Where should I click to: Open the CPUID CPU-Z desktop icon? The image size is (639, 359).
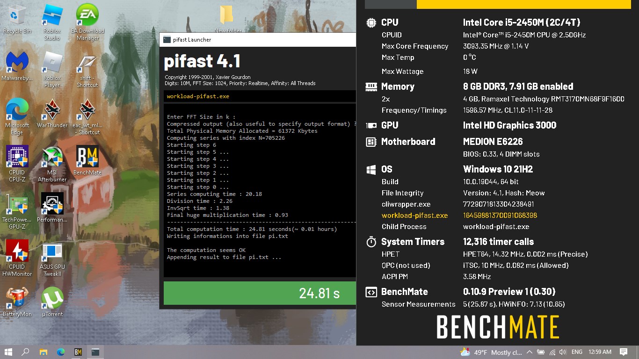tap(17, 164)
